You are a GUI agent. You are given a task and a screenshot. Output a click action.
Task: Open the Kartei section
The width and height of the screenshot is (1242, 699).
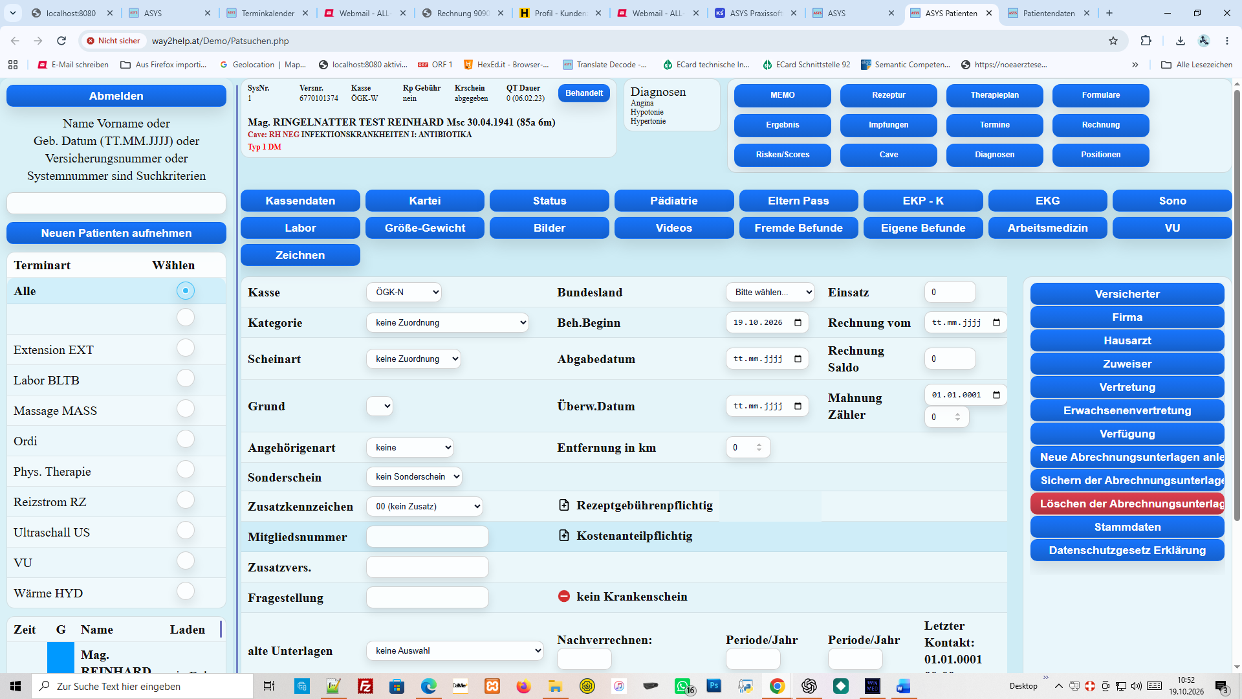click(x=425, y=201)
